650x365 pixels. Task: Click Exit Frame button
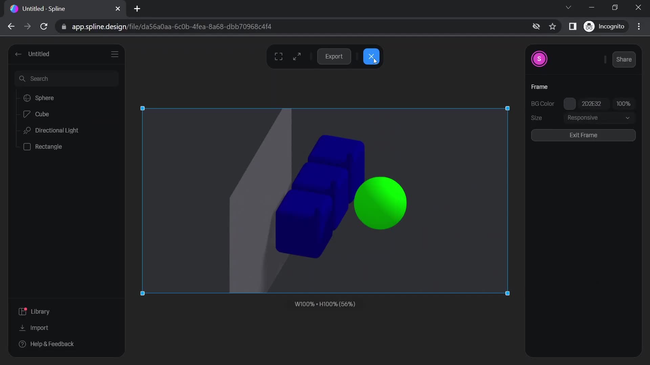coord(583,135)
